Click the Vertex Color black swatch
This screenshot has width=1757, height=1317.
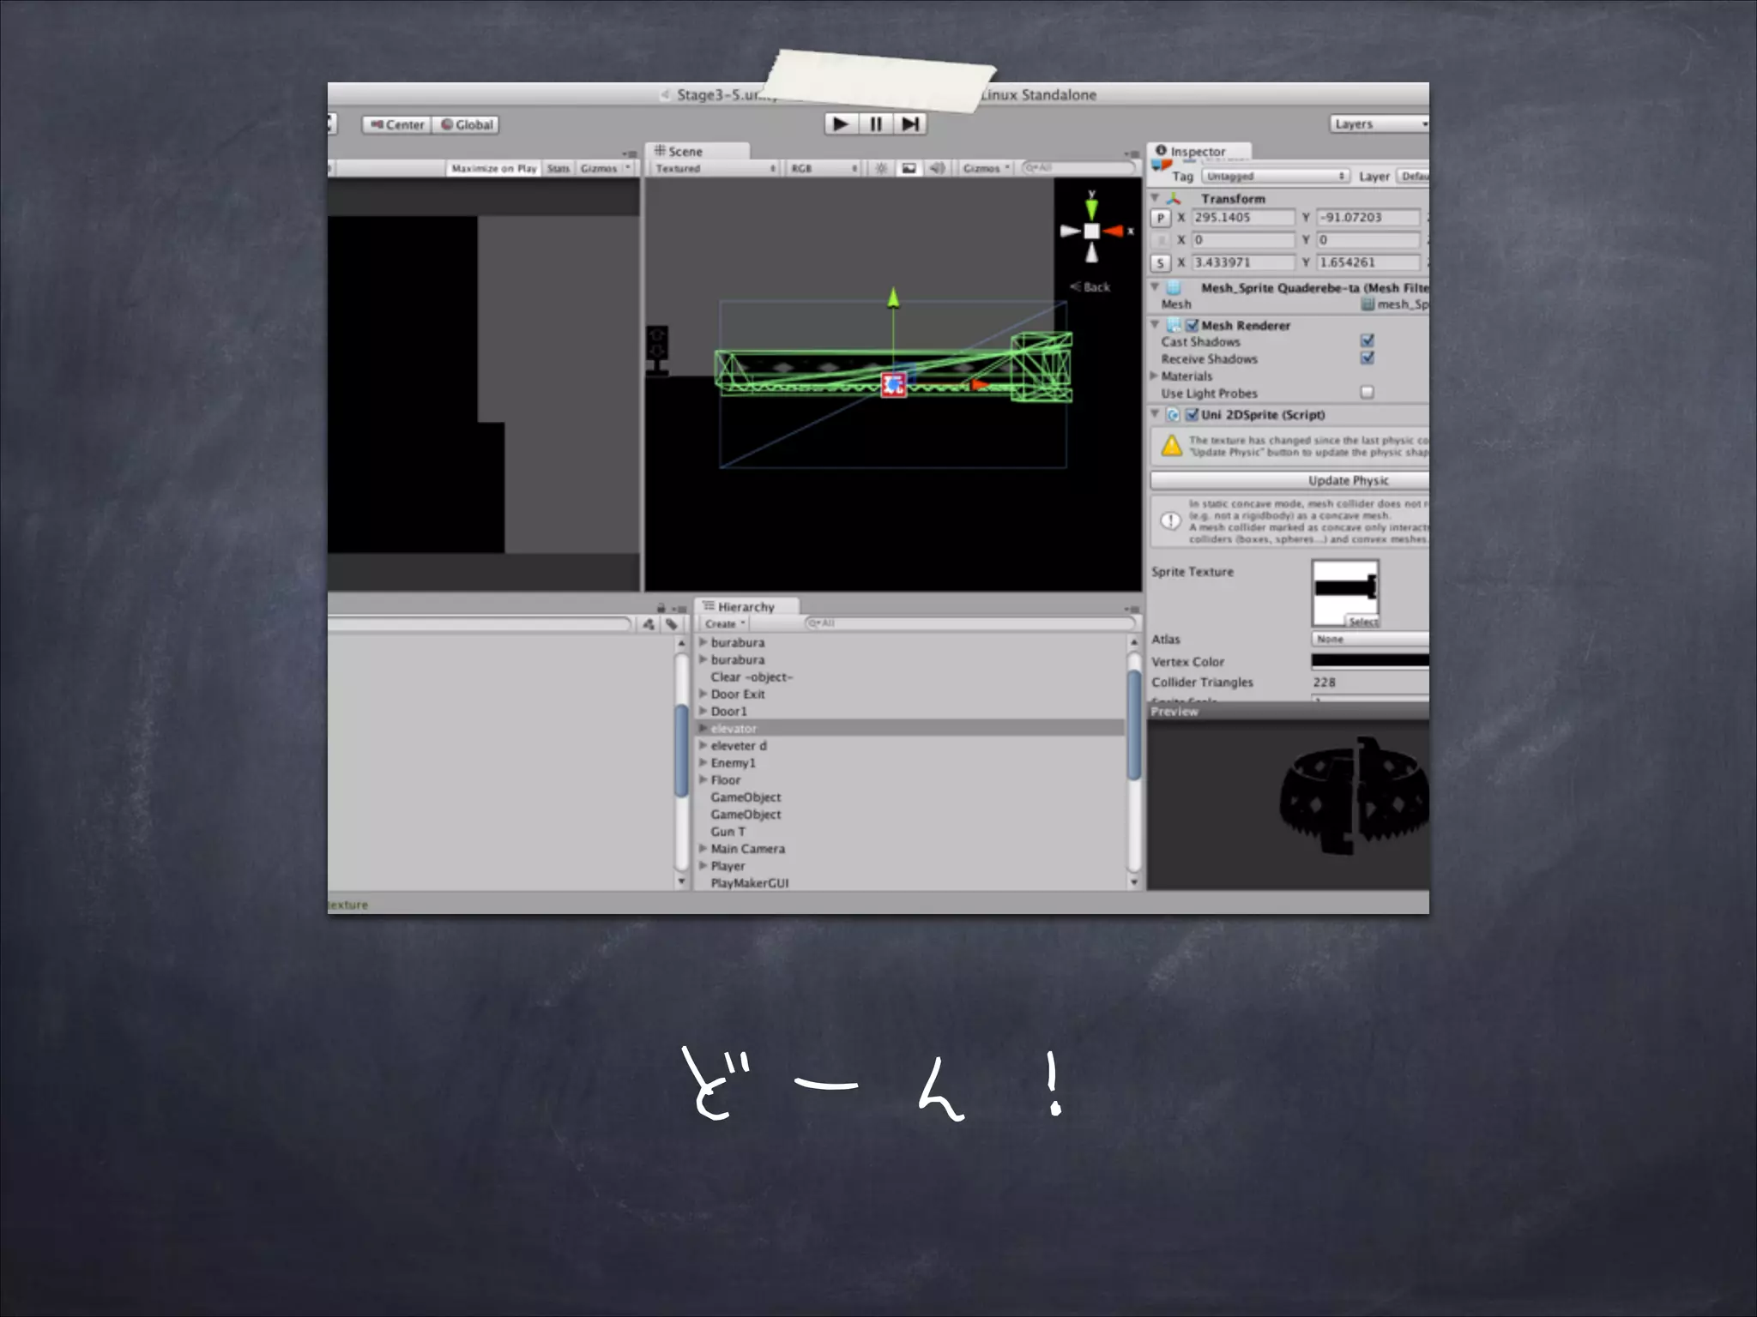pos(1370,660)
